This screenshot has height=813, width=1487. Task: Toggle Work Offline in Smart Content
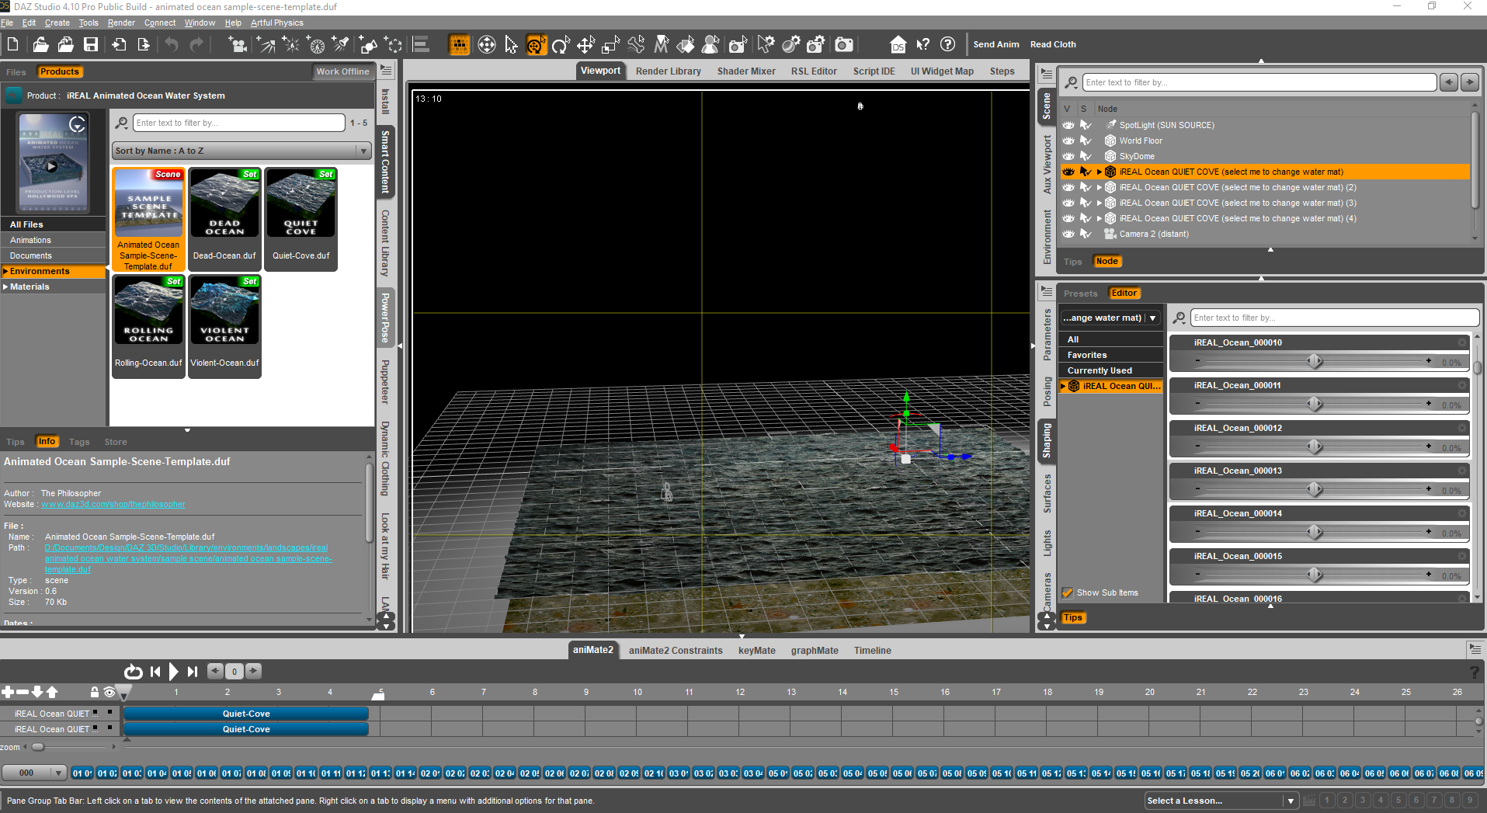click(x=342, y=71)
